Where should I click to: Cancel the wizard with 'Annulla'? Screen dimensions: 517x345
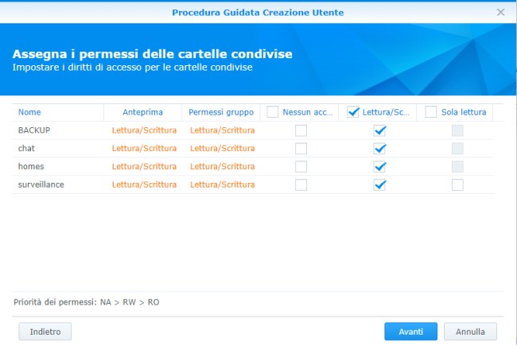click(x=470, y=331)
